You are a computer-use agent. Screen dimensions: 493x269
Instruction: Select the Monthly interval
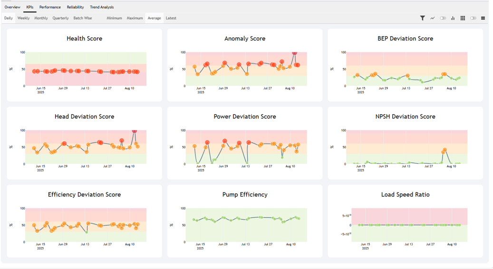pos(41,18)
